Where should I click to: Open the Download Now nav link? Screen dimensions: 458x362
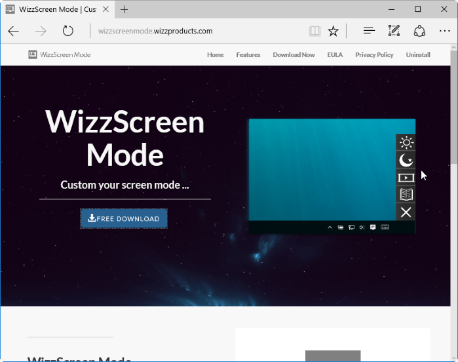(x=294, y=54)
